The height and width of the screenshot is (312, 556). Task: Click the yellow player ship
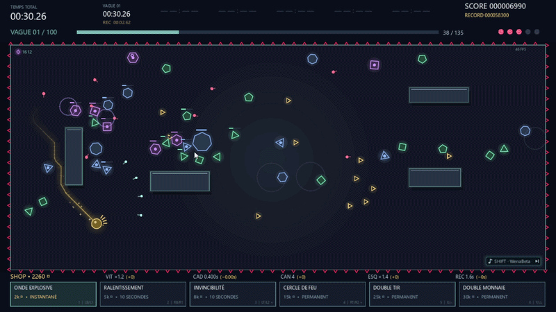(97, 223)
